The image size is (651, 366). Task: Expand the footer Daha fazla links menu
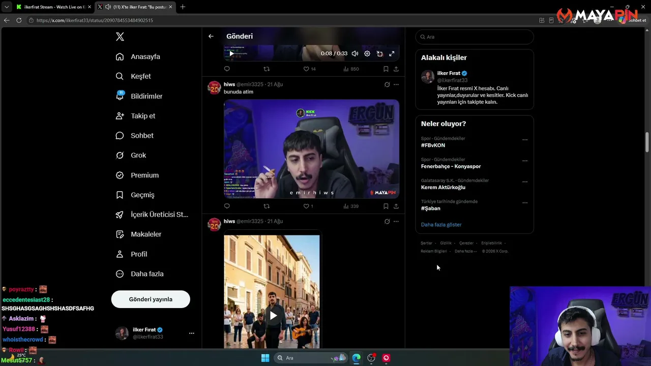(x=466, y=251)
